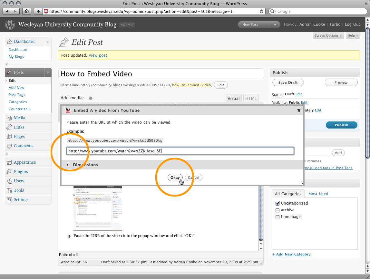The height and width of the screenshot is (279, 370).
Task: Open Add New under Posts
Action: click(x=16, y=88)
